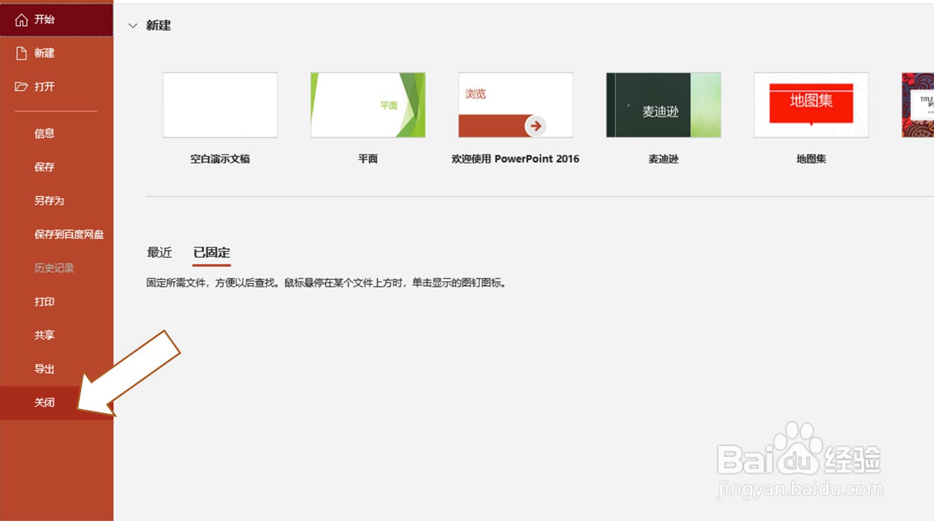Open the 打印 page
The width and height of the screenshot is (934, 521).
pyautogui.click(x=44, y=302)
